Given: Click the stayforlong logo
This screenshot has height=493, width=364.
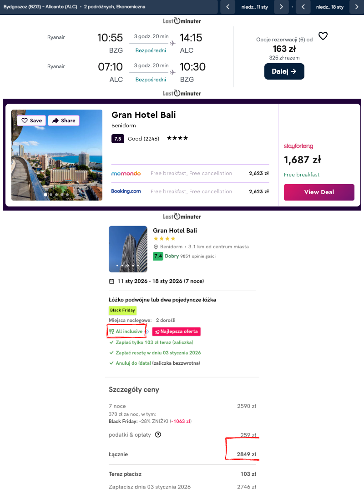Looking at the screenshot, I should (298, 146).
